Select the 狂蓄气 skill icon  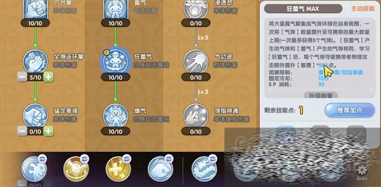pyautogui.click(x=115, y=61)
